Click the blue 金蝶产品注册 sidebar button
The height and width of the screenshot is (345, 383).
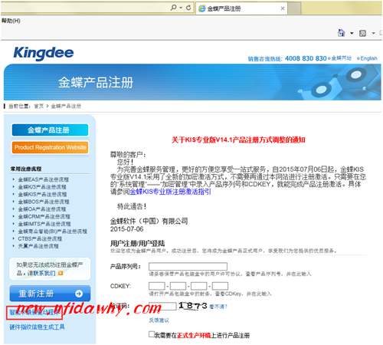[x=50, y=130]
